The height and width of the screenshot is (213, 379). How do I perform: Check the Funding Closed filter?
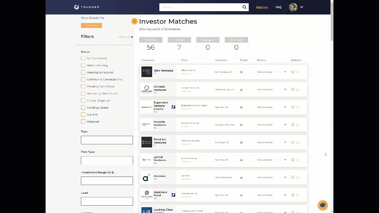[x=83, y=108]
